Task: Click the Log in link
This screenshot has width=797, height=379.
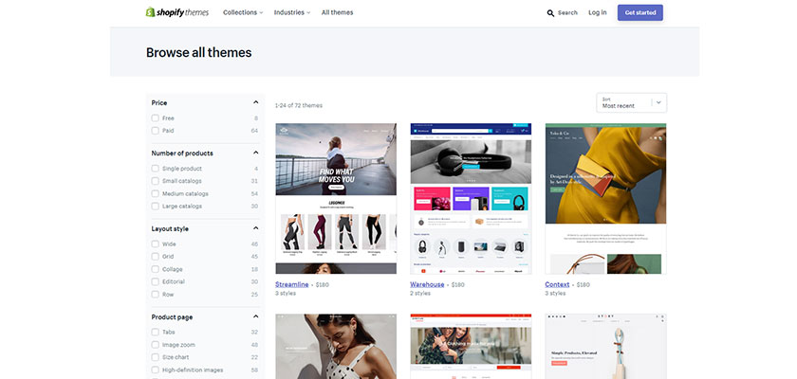Action: (597, 12)
